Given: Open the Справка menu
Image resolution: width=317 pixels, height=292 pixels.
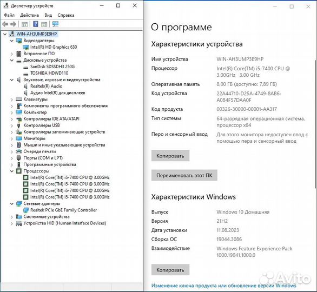Looking at the screenshot, I should pyautogui.click(x=66, y=15).
